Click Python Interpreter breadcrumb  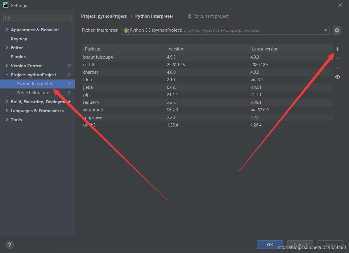154,16
